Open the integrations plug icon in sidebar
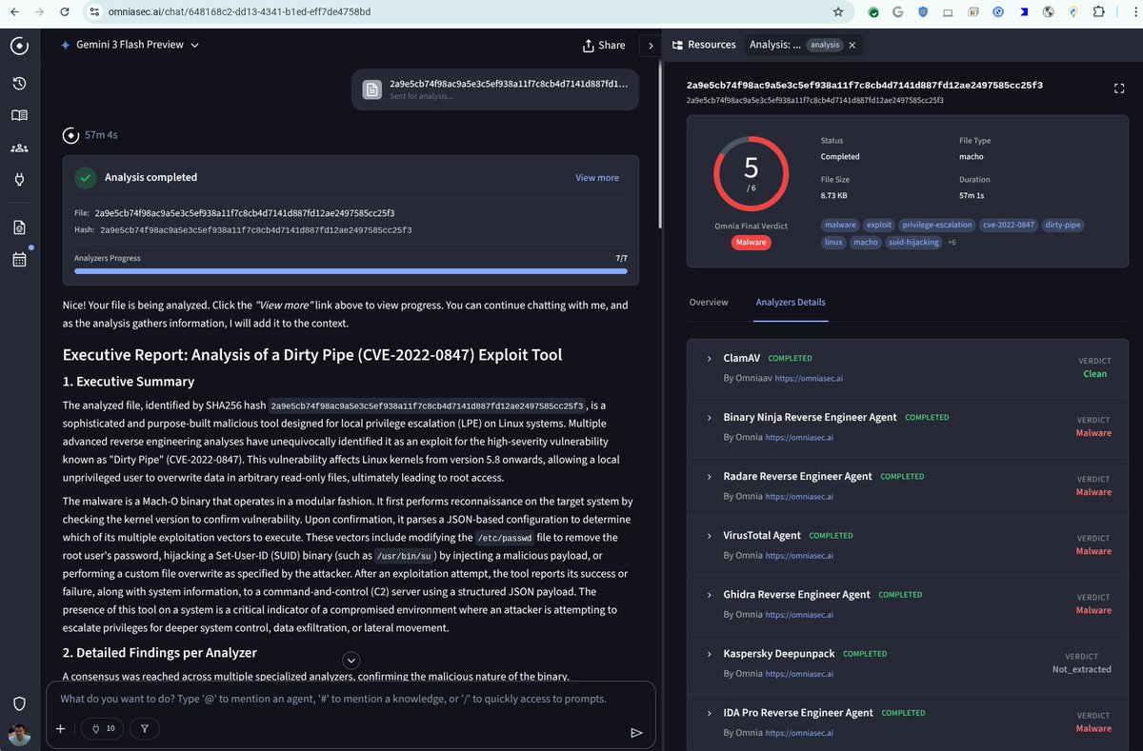 [19, 179]
